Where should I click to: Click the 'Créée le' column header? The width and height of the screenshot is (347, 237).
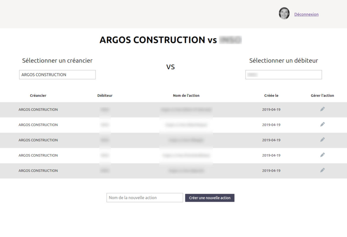pyautogui.click(x=271, y=95)
